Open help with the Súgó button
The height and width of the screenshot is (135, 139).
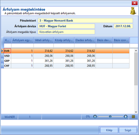tap(128, 130)
